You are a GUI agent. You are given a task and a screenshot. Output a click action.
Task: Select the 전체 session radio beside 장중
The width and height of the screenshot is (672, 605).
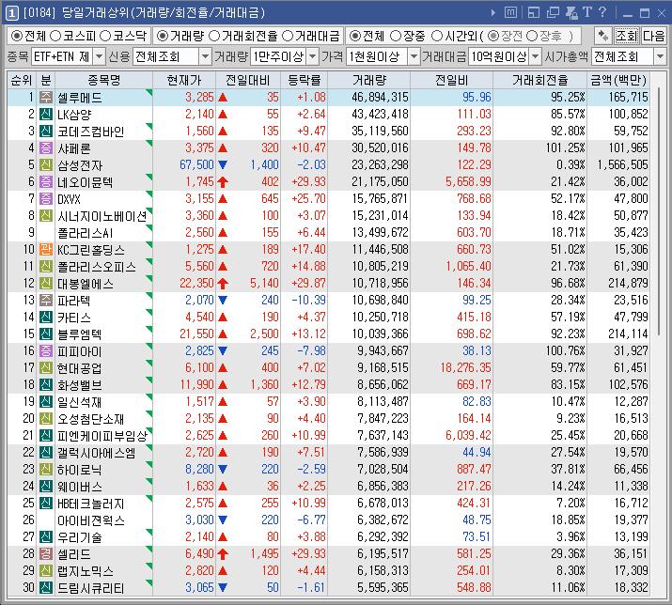pos(355,36)
